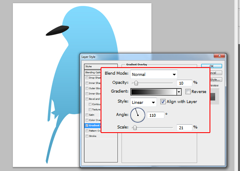Expand the Style Linear dropdown
Image resolution: width=240 pixels, height=171 pixels.
click(x=144, y=102)
